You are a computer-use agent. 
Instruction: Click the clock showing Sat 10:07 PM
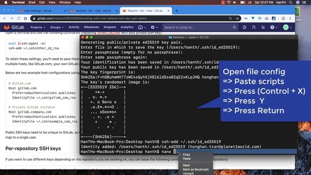pyautogui.click(x=264, y=2)
